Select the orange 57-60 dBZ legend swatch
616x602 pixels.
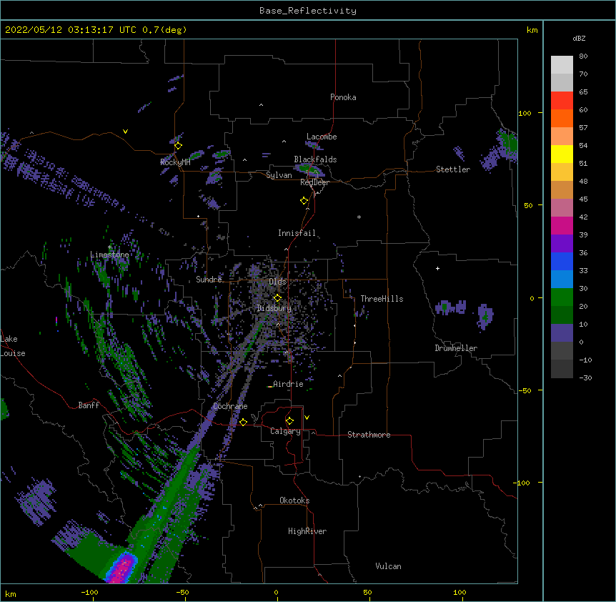pyautogui.click(x=562, y=118)
